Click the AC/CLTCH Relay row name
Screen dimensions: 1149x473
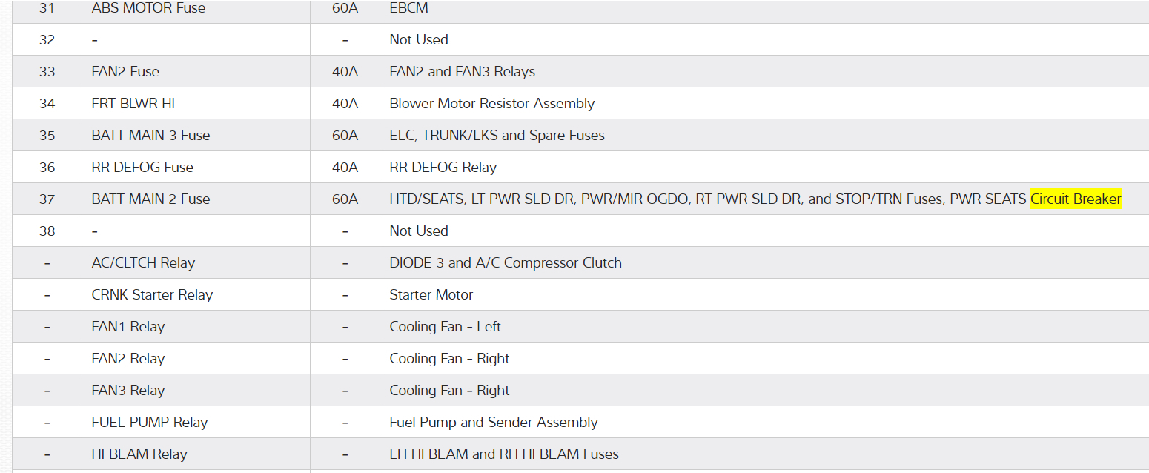coord(143,263)
